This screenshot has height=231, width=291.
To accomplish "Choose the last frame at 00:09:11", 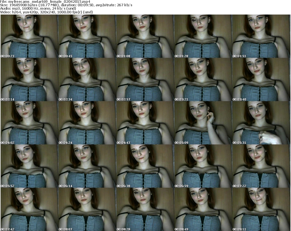I will click(x=261, y=209).
